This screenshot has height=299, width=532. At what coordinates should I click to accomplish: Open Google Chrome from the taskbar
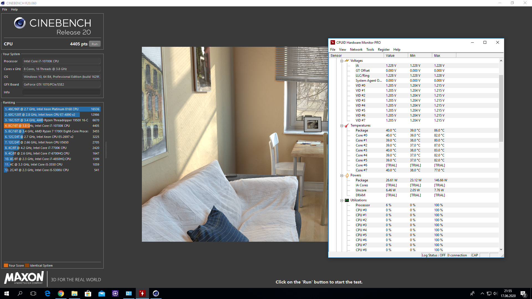tap(61, 293)
